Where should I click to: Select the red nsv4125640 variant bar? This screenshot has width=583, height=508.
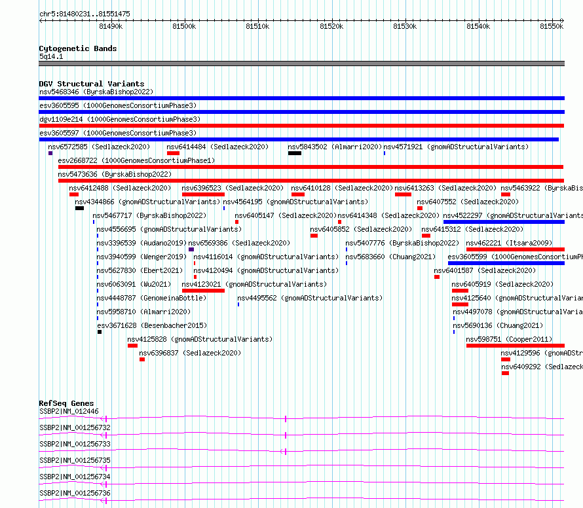(x=460, y=304)
